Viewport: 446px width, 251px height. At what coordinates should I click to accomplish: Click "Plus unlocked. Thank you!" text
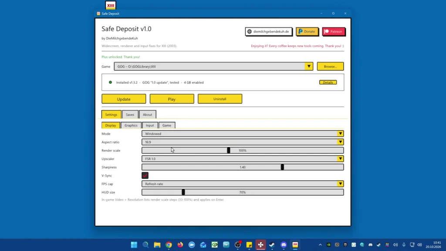121,57
